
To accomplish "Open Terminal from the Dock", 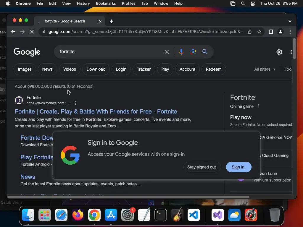I will pyautogui.click(x=161, y=215).
